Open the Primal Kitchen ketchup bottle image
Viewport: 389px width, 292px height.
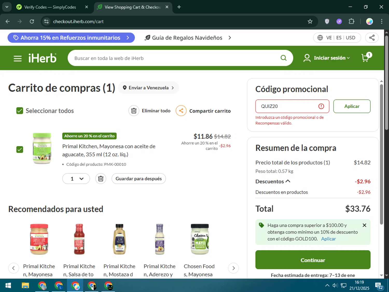point(79,239)
